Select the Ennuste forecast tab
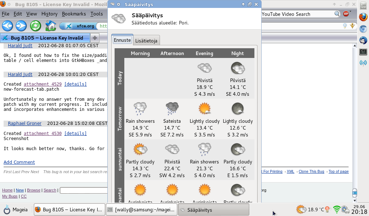The height and width of the screenshot is (216, 369). (122, 40)
